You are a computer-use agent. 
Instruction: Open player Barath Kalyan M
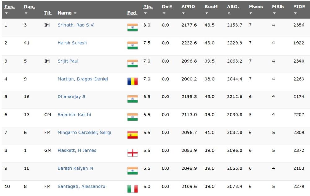click(x=75, y=168)
